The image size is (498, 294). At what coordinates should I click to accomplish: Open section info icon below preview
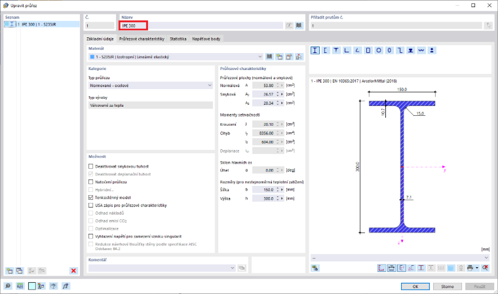click(315, 268)
